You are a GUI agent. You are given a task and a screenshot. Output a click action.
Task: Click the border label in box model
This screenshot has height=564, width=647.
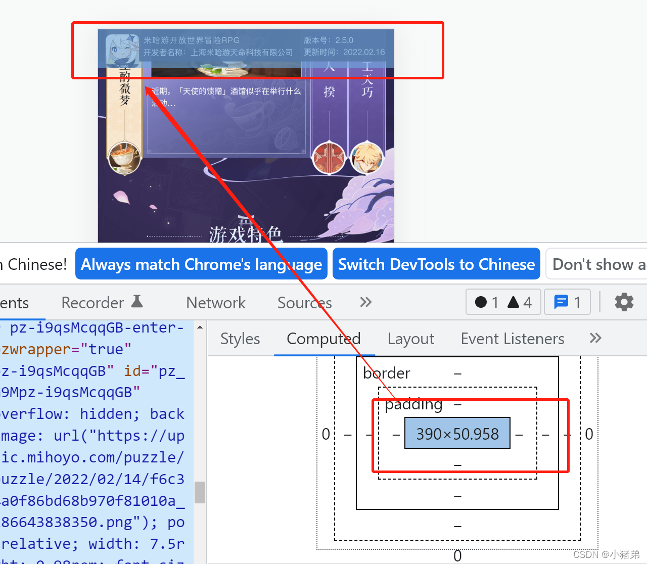tap(386, 373)
